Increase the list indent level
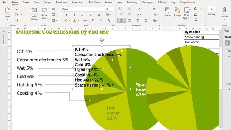This screenshot has height=130, width=231. (130, 14)
